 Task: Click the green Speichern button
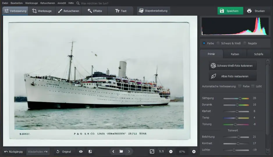click(230, 11)
